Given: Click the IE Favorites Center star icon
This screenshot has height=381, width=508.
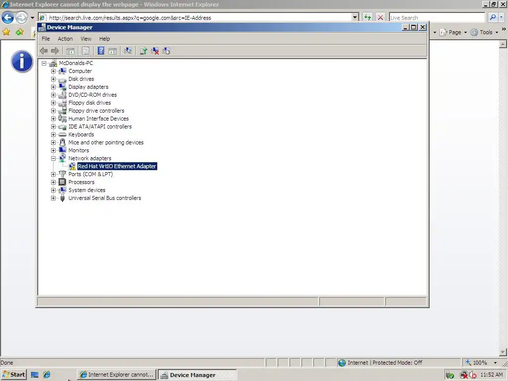Looking at the screenshot, I should tap(6, 32).
